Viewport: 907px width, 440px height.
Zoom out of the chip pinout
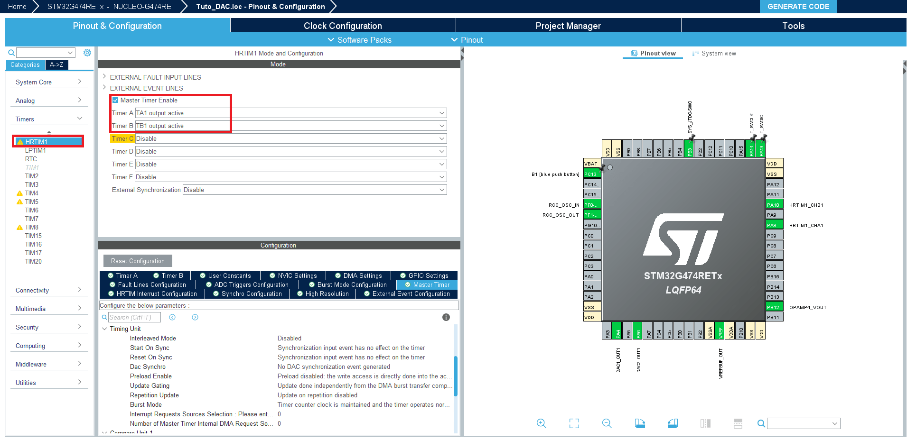click(607, 423)
